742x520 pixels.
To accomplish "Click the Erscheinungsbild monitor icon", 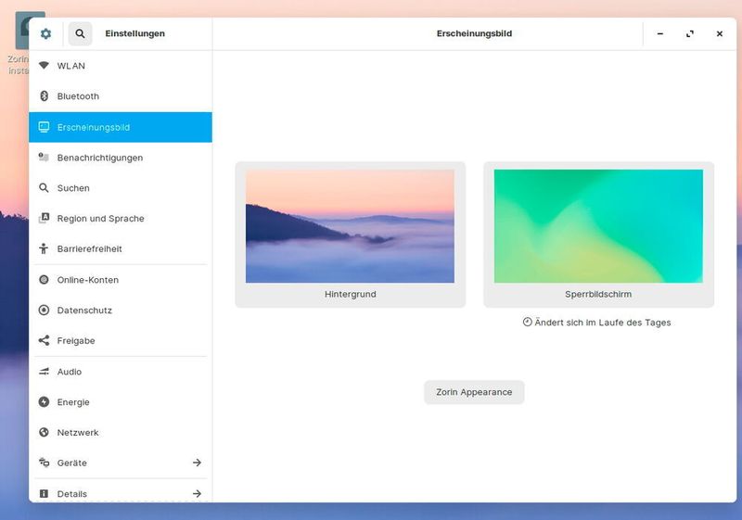I will click(44, 127).
